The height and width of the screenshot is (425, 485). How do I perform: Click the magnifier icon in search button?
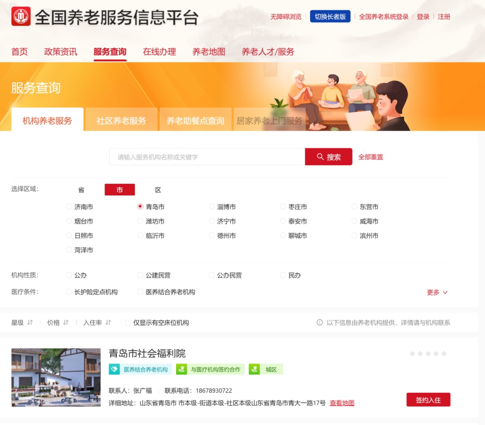click(320, 156)
